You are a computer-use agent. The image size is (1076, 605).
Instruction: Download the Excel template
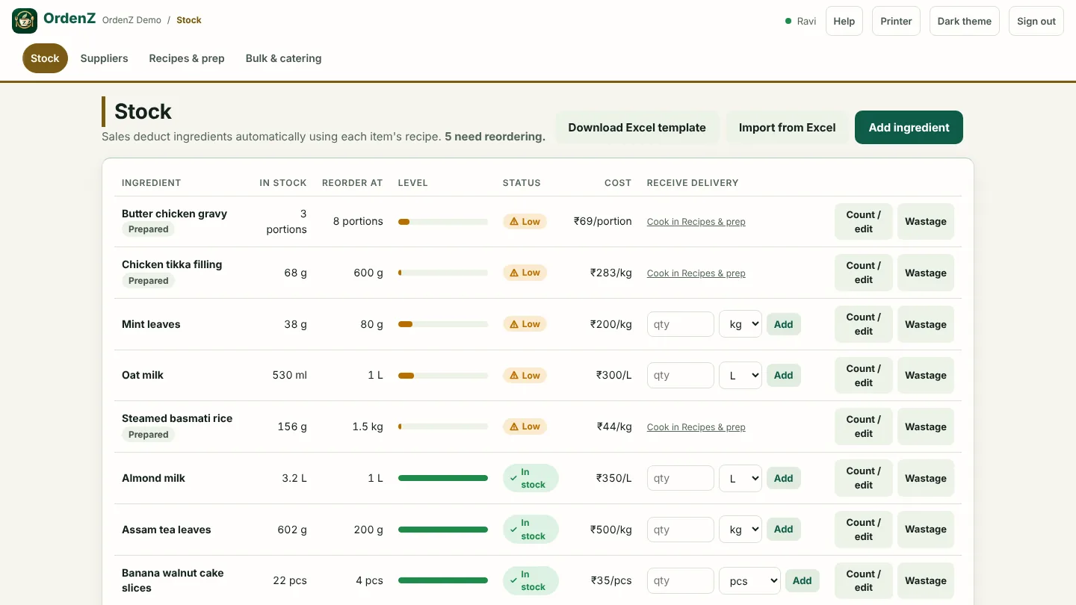637,128
